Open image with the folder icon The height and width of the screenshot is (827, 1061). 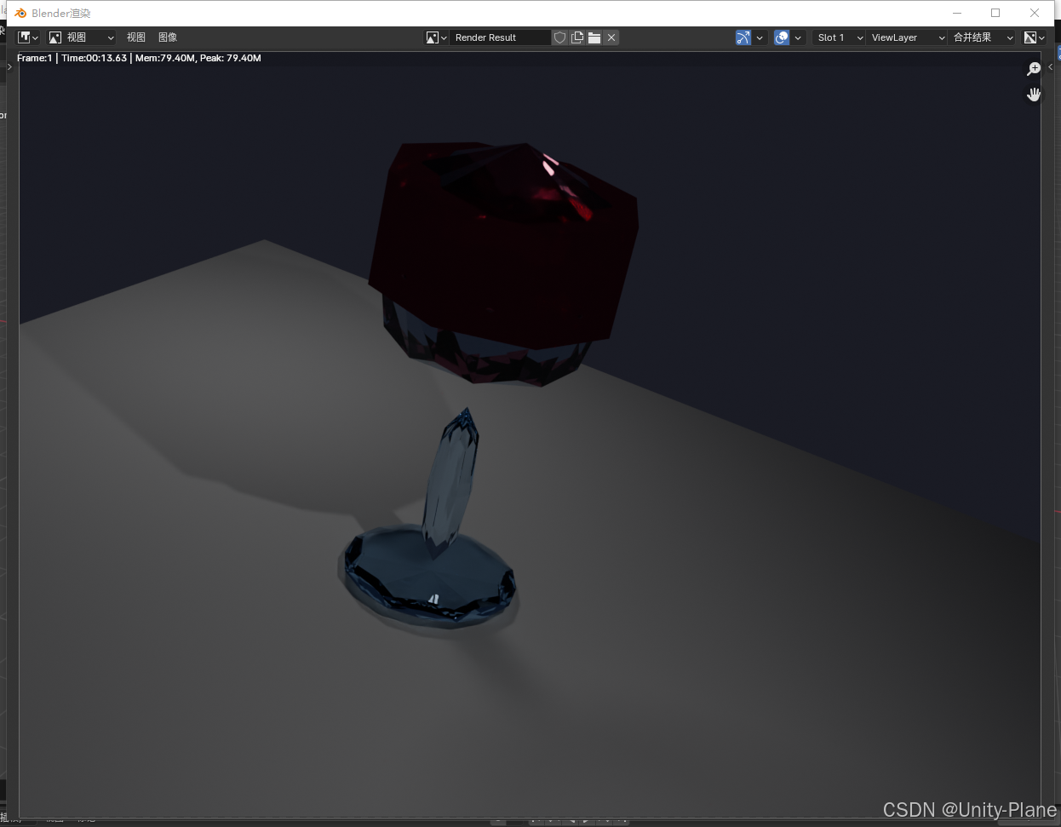[594, 37]
